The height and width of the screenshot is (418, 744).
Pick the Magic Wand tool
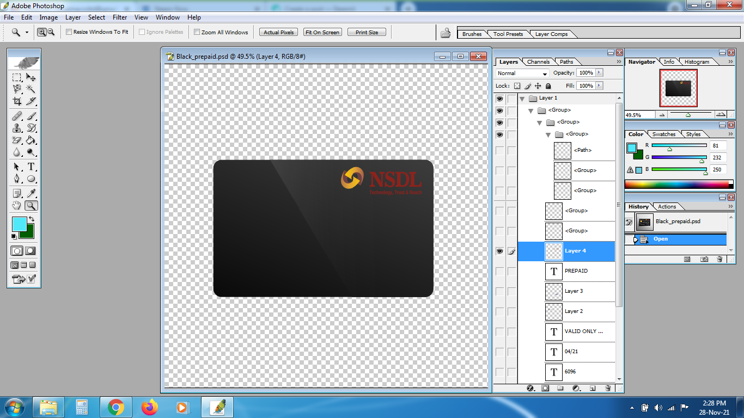(x=31, y=89)
